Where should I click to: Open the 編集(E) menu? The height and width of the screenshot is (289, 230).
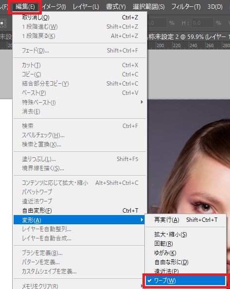pyautogui.click(x=25, y=7)
